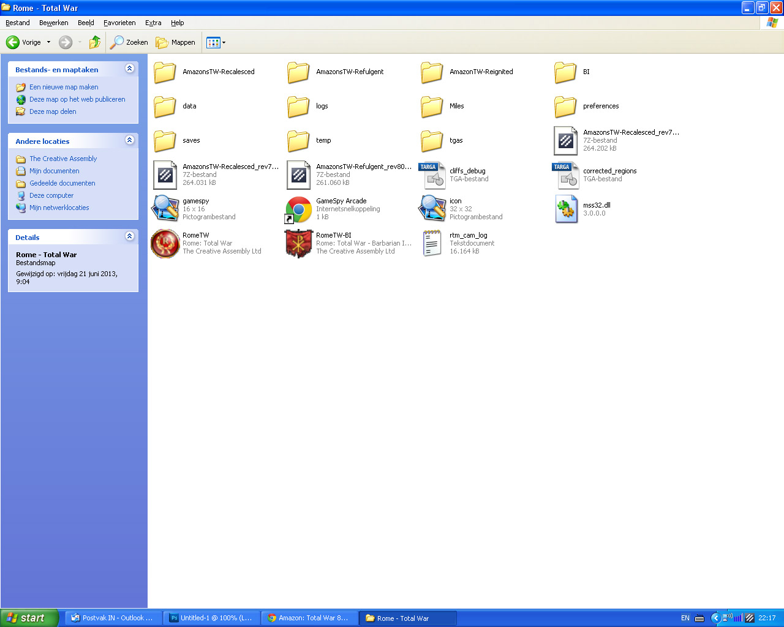Go to The Creative Assembly location

pyautogui.click(x=63, y=159)
